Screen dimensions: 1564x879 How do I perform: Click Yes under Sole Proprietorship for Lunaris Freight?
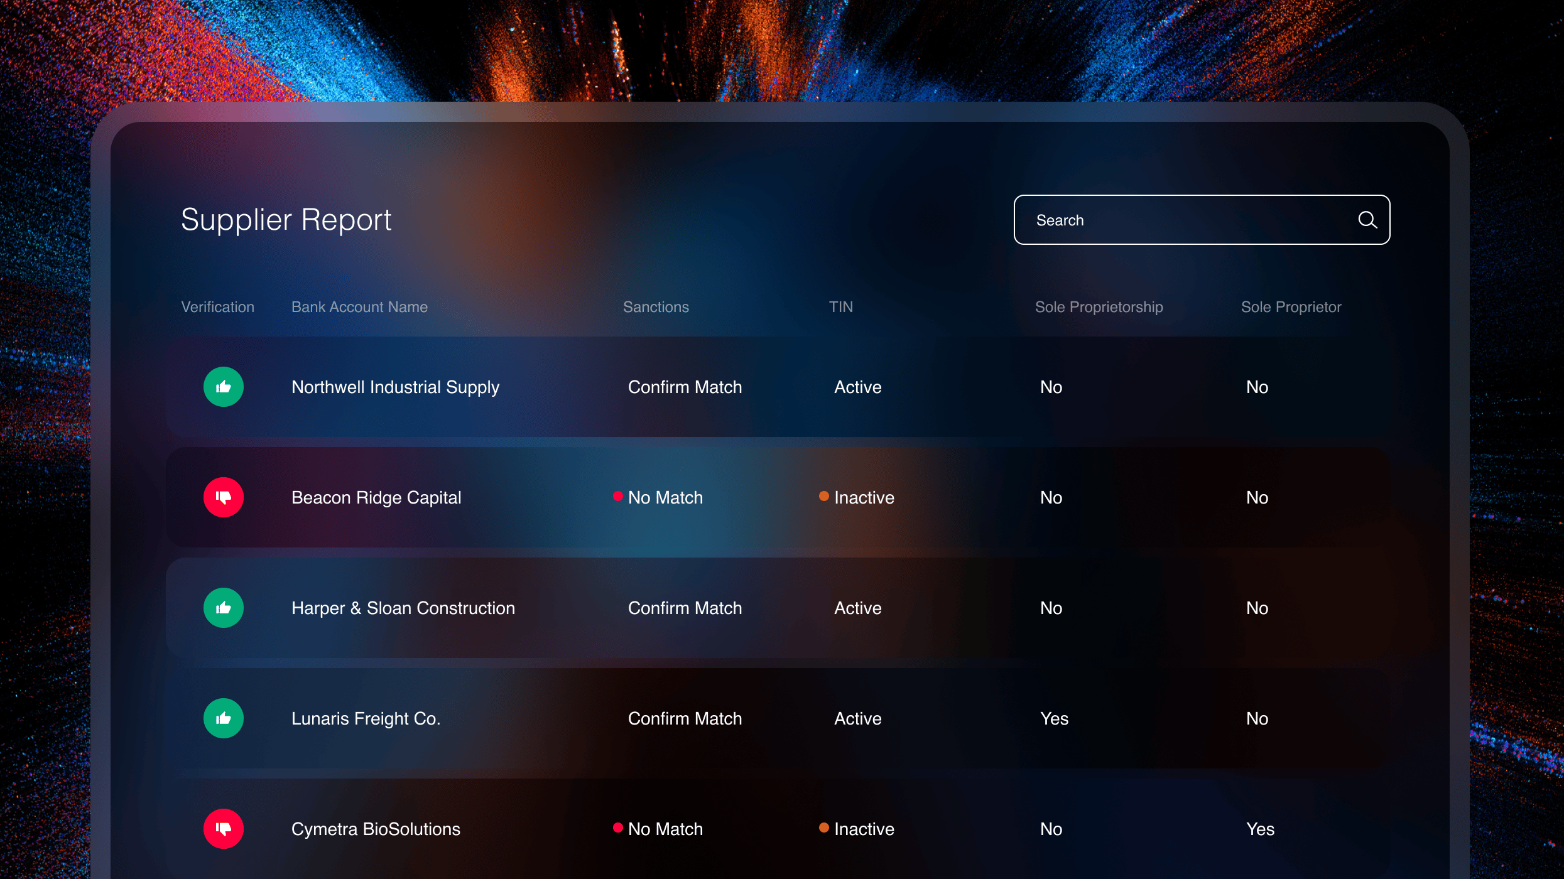[1055, 718]
